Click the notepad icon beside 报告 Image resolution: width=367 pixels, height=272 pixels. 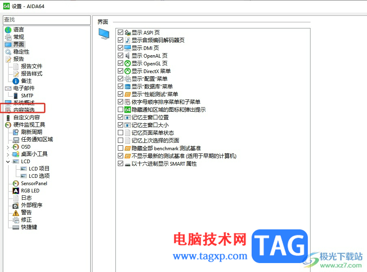point(8,59)
